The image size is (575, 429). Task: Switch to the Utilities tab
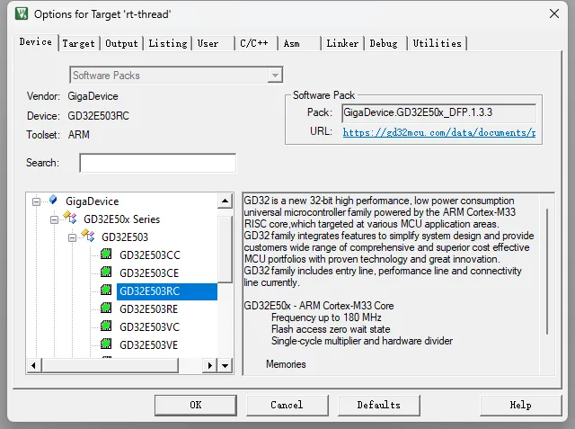[438, 44]
